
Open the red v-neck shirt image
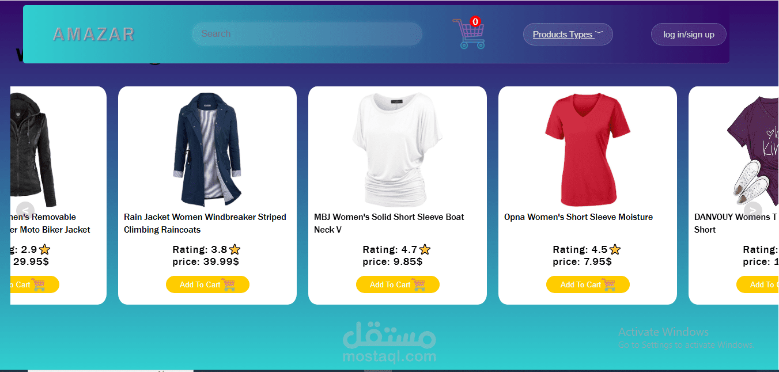(588, 150)
